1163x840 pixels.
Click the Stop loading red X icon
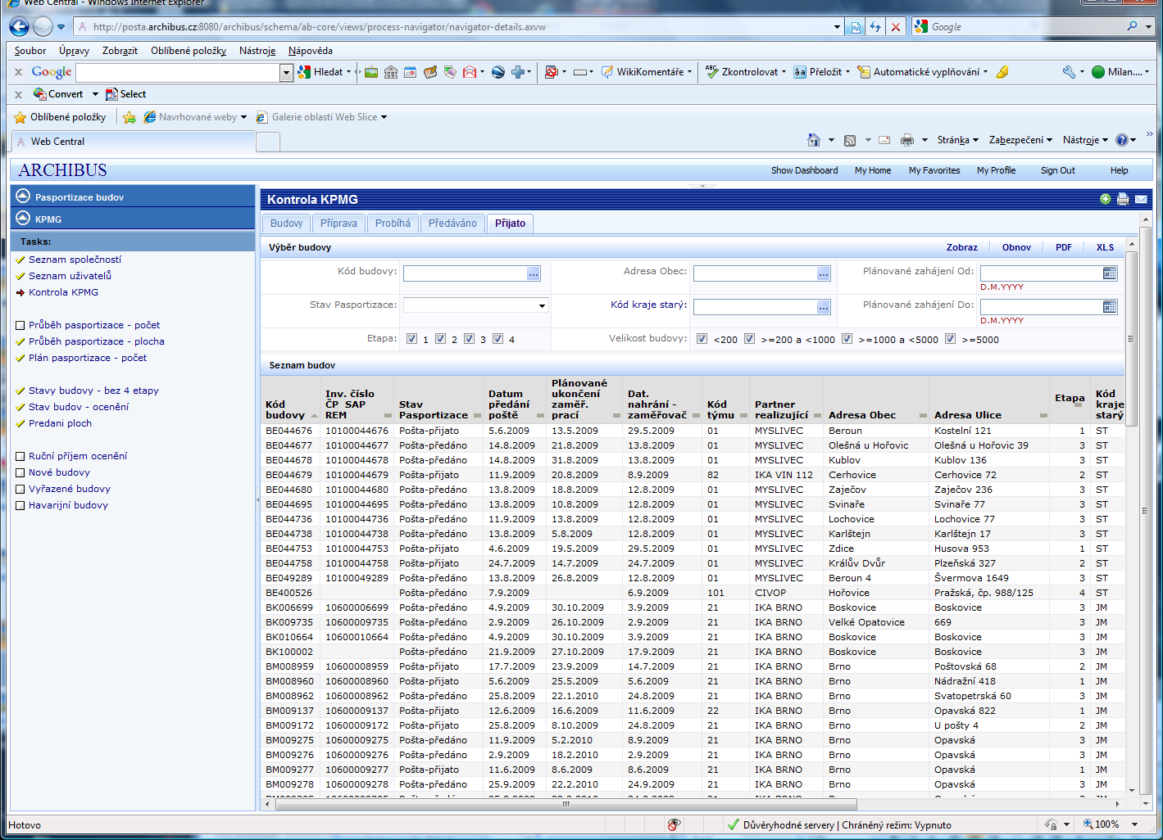point(896,27)
